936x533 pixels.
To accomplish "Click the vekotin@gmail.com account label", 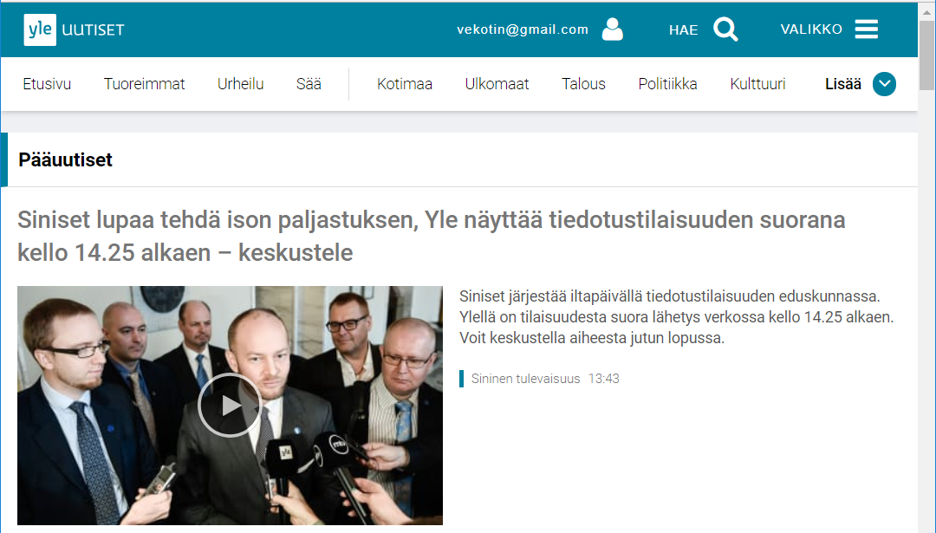I will point(523,29).
